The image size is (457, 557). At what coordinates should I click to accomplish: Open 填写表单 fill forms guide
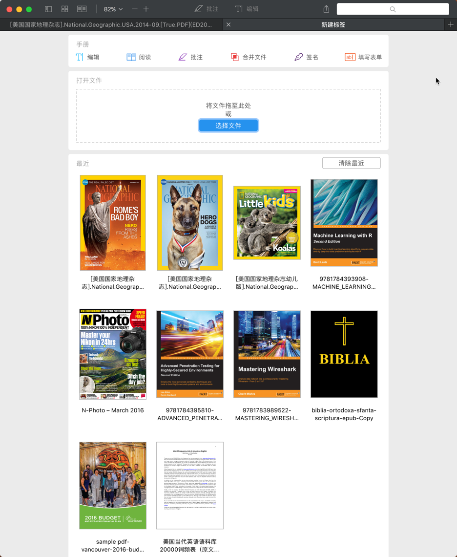click(x=363, y=57)
